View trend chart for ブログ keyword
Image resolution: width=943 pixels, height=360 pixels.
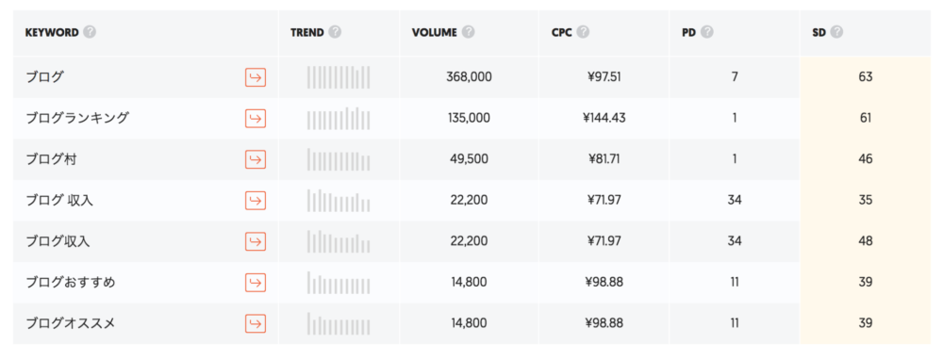tap(339, 77)
